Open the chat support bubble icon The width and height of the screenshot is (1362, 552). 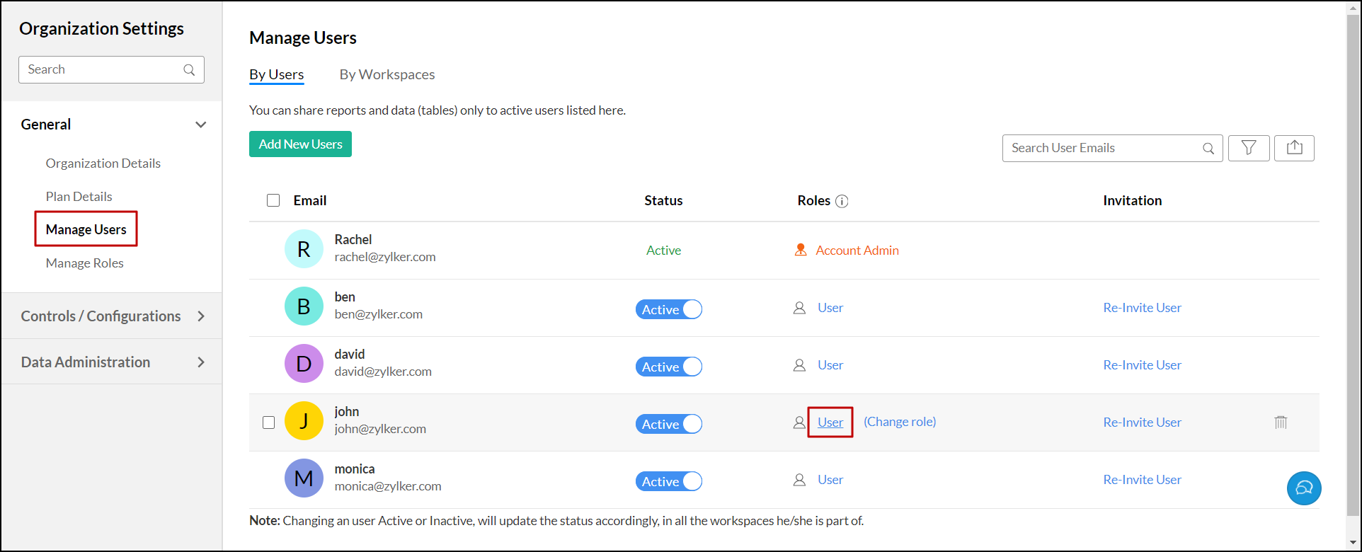click(x=1304, y=488)
